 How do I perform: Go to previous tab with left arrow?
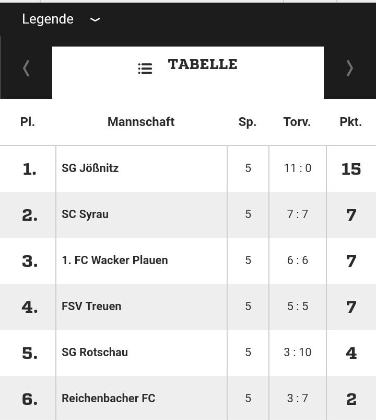coord(26,69)
